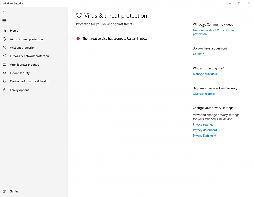Click the Settings gear icon
Screen dimensions: 254x197
coord(4,191)
